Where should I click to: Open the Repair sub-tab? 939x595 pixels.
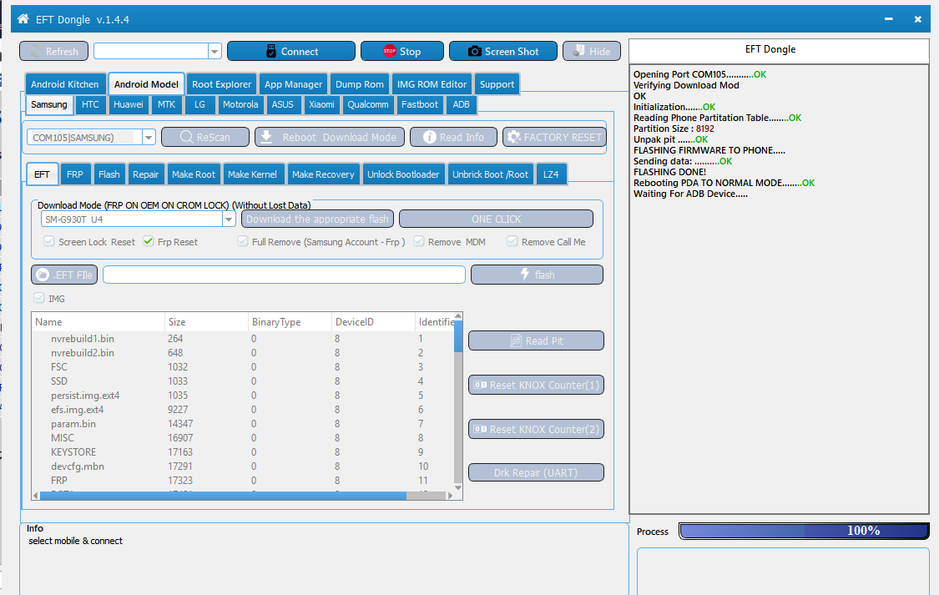pyautogui.click(x=145, y=174)
